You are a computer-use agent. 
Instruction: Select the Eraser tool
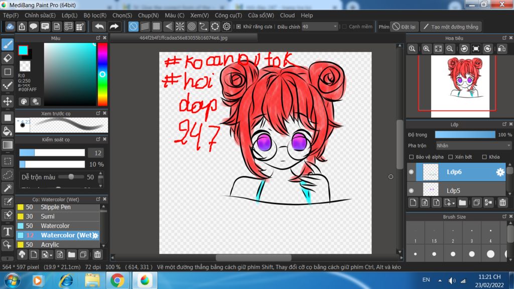(8, 58)
